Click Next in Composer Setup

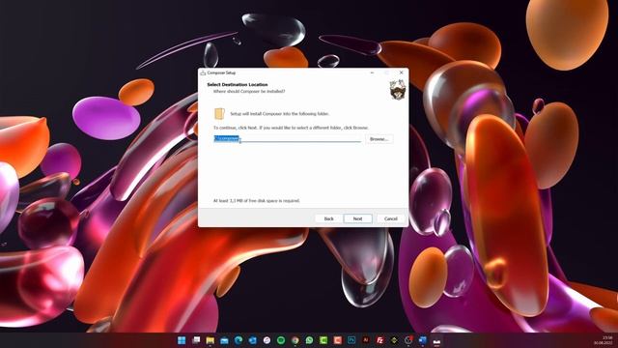pos(357,218)
